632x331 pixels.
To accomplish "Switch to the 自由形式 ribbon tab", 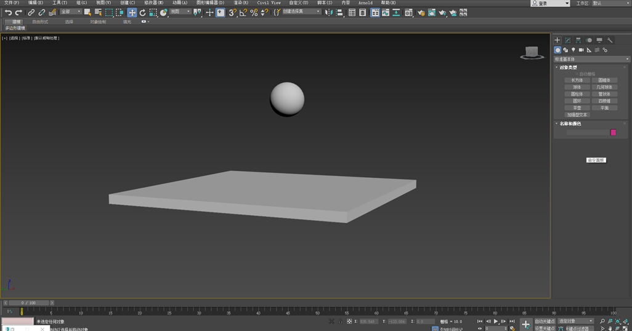I will [40, 22].
